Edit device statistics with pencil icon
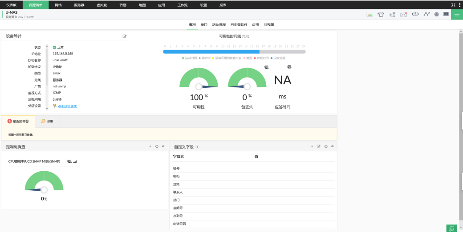The height and width of the screenshot is (232, 463). point(125,36)
